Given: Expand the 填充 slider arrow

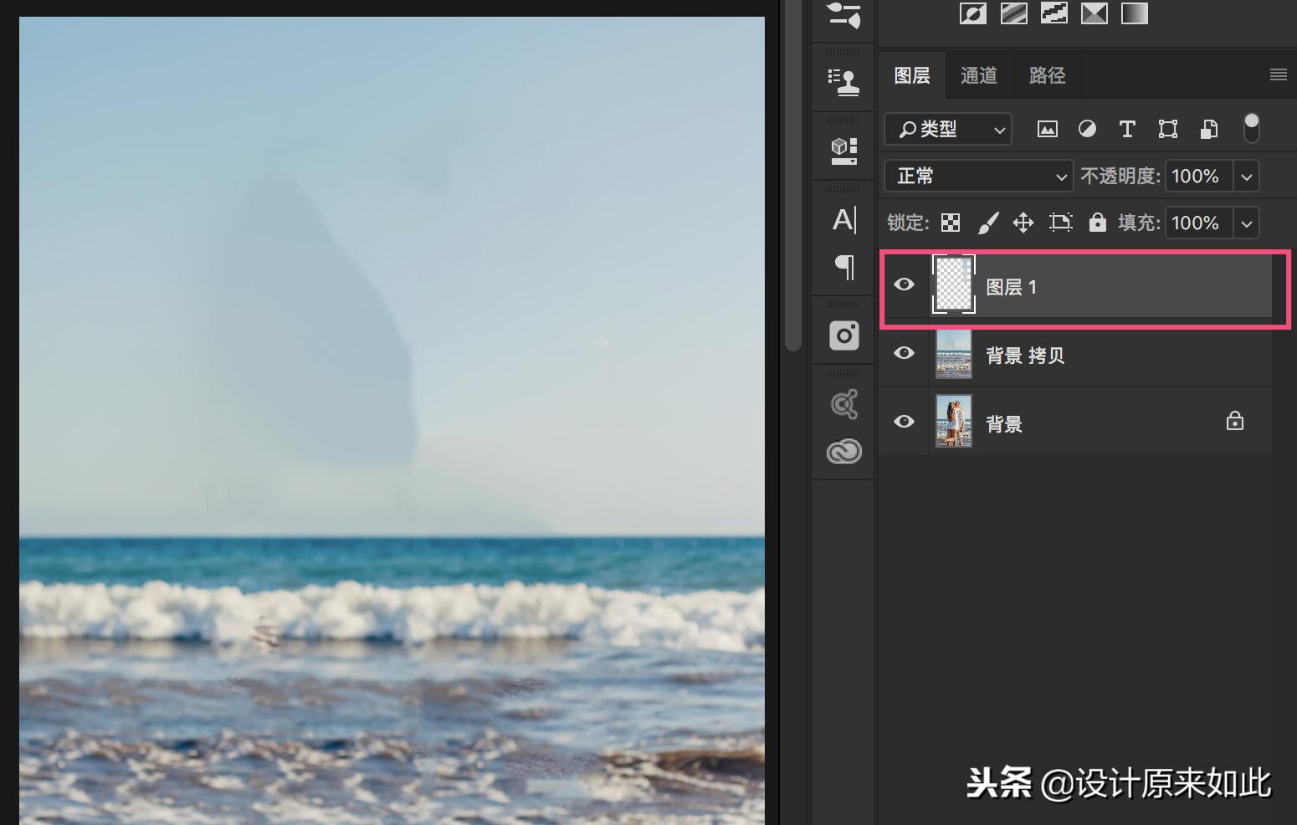Looking at the screenshot, I should 1246,223.
